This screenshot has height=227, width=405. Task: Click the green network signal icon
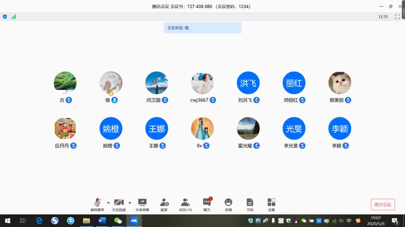click(13, 17)
